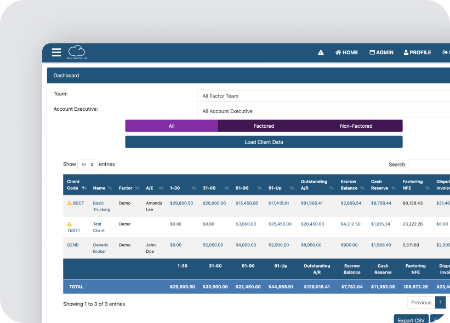Screen dimensions: 450x323
Task: Click inside the Search field
Action: (x=430, y=165)
